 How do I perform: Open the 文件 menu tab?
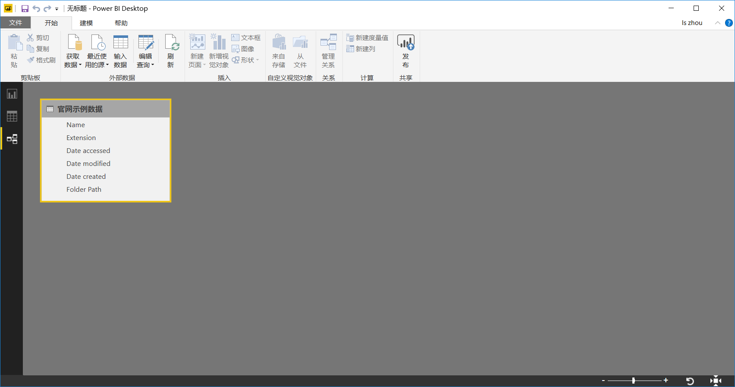click(x=16, y=23)
